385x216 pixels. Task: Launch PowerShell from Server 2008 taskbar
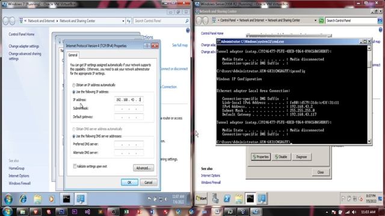click(227, 199)
